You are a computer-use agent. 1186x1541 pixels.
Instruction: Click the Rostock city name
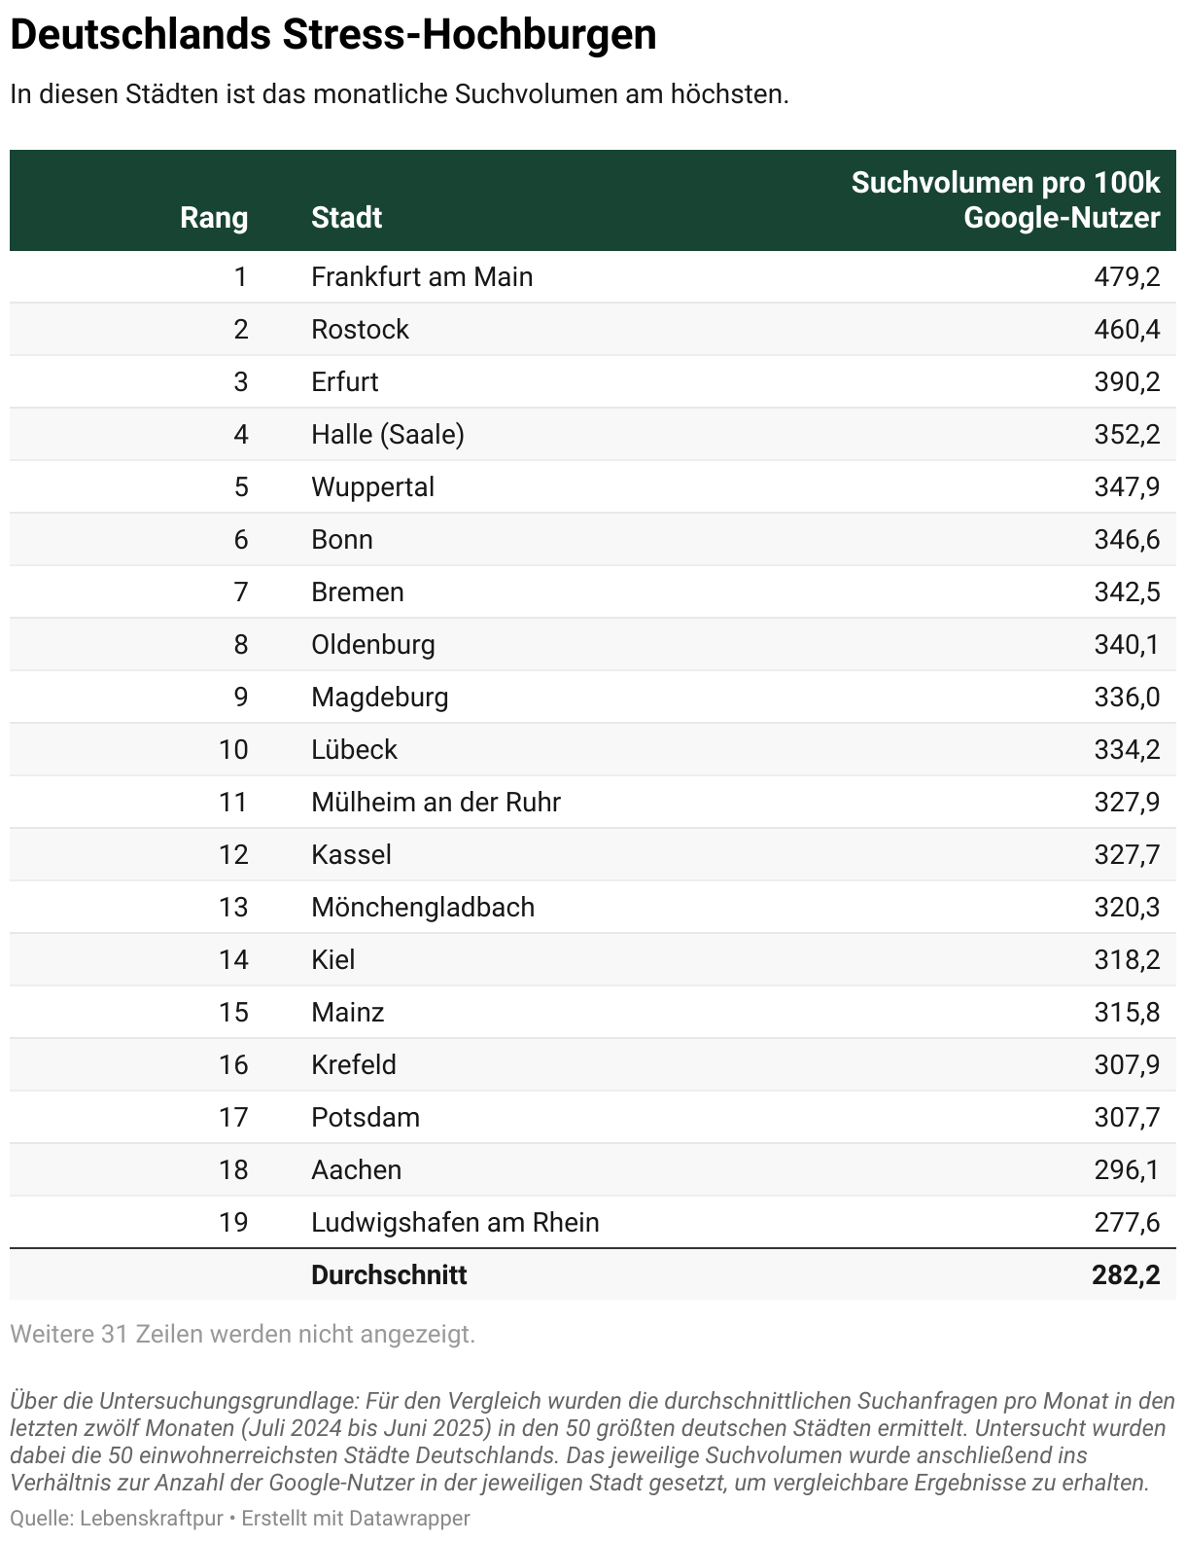point(360,330)
